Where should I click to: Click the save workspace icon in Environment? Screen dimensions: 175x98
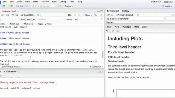tap(112, 15)
